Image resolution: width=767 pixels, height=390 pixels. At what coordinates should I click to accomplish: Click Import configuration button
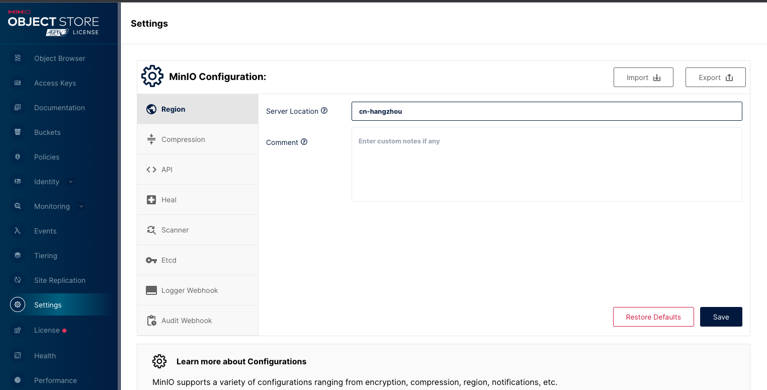click(643, 77)
